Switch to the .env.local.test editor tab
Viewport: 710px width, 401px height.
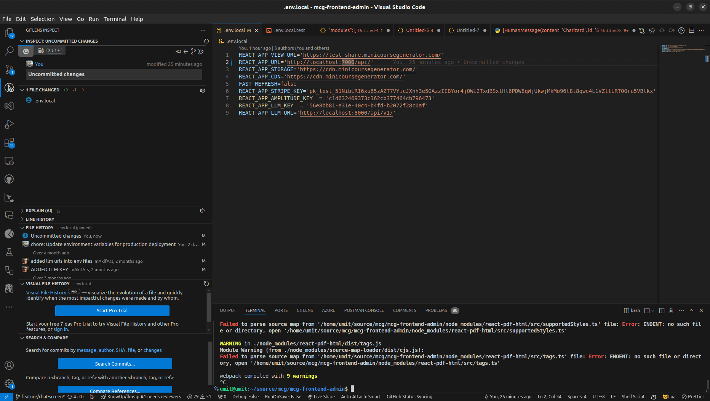(x=289, y=30)
